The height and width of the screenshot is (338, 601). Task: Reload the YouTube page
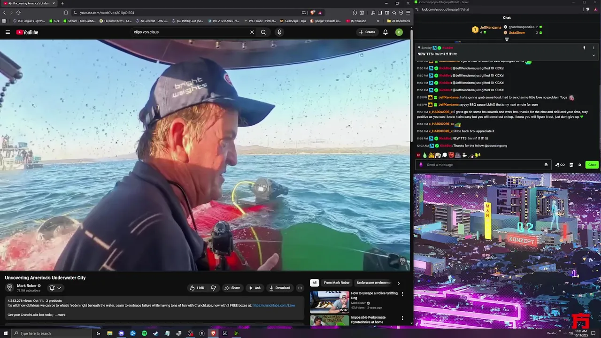(x=18, y=13)
